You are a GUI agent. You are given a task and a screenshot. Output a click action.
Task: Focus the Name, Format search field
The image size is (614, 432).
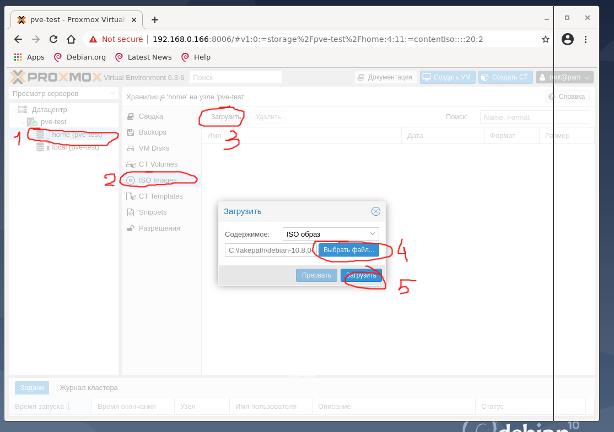(535, 117)
